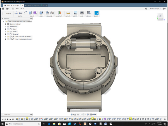168x126 pixels.
Task: Toggle Sketches folder visibility bulb
Action: click(8, 34)
